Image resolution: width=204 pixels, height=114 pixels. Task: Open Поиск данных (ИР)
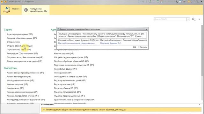tap(63, 73)
